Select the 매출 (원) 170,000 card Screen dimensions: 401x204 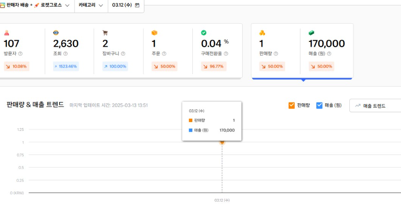coord(326,50)
